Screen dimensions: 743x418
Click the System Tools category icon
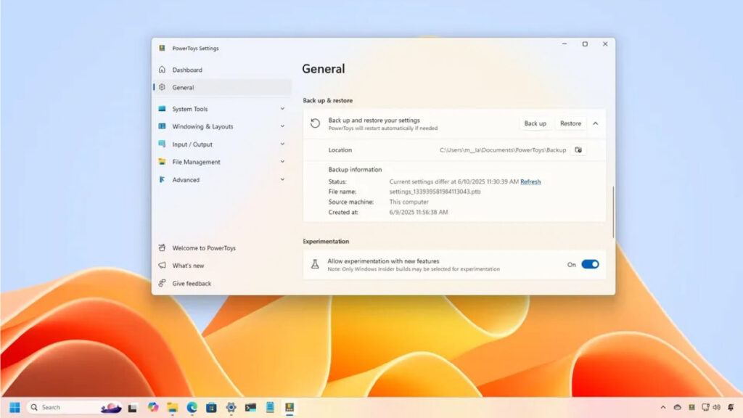[162, 109]
